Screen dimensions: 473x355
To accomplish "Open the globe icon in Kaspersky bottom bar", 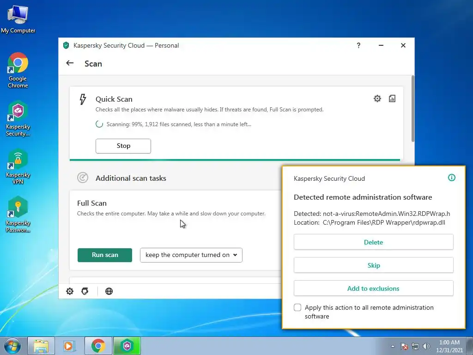I will 109,291.
